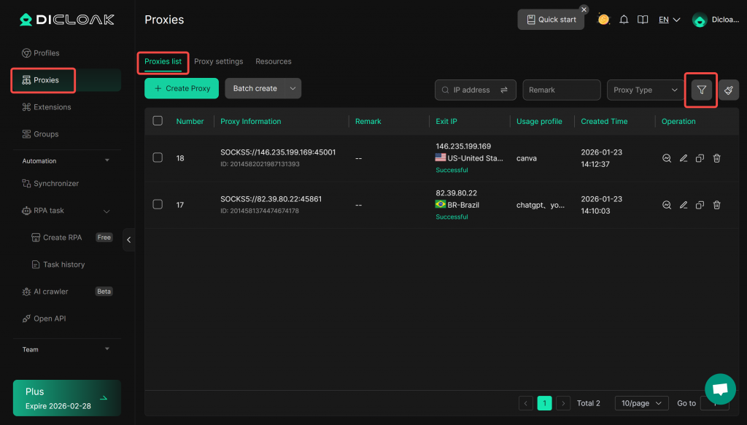Viewport: 747px width, 425px height.
Task: Toggle the select-all header checkbox
Action: (x=158, y=121)
